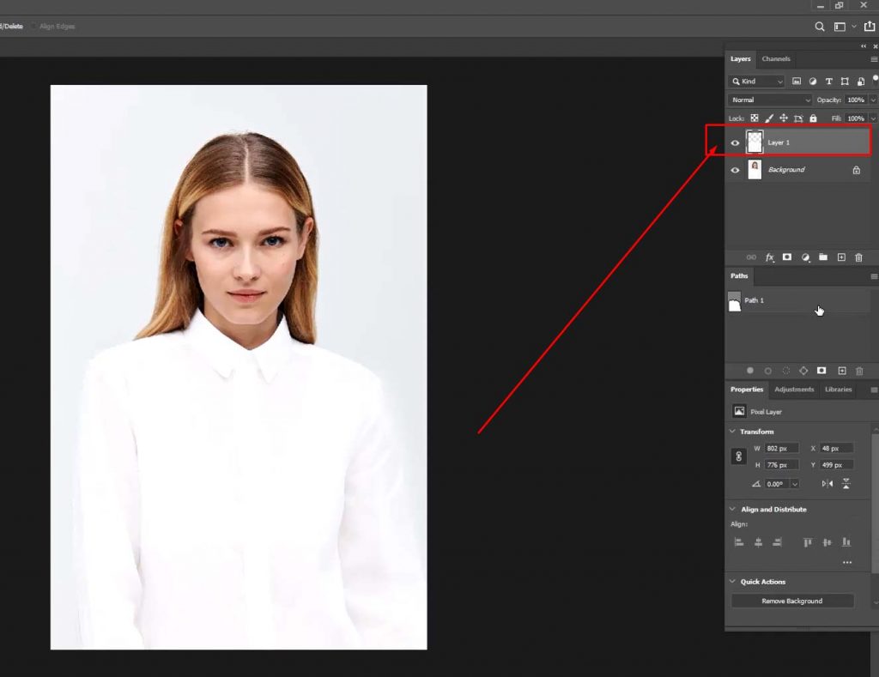The width and height of the screenshot is (879, 677).
Task: Click the Create new group folder icon
Action: pyautogui.click(x=823, y=257)
